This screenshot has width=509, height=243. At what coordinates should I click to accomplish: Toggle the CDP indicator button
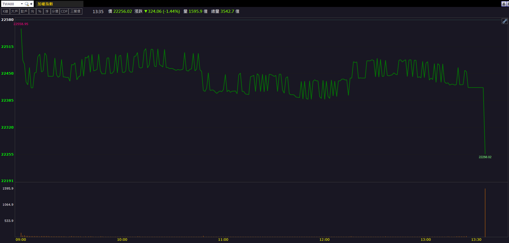64,11
